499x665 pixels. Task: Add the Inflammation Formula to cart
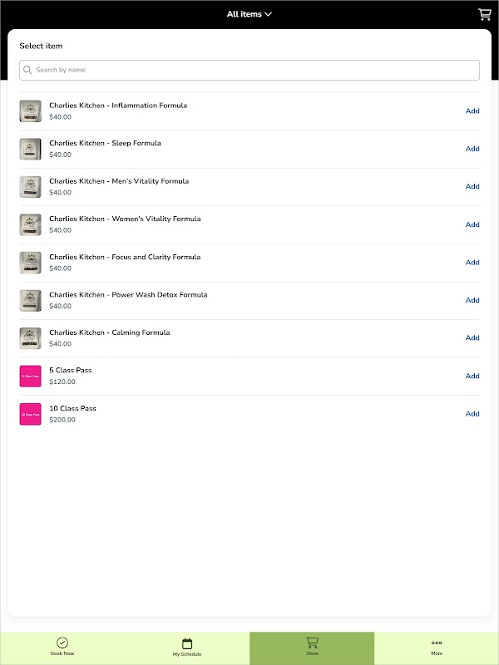(x=472, y=111)
